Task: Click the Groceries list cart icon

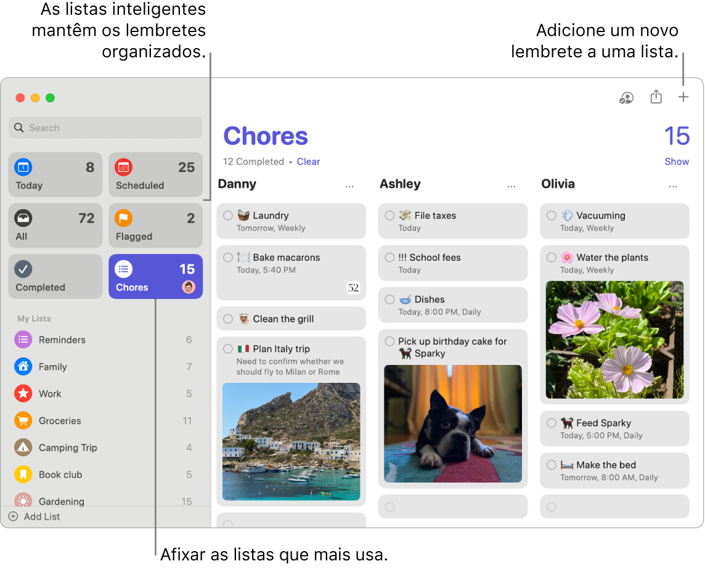Action: pos(23,420)
